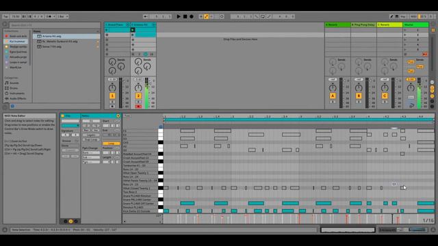The image size is (438, 246).
Task: Enable Draw Mode pencil
Action: pyautogui.click(x=391, y=16)
